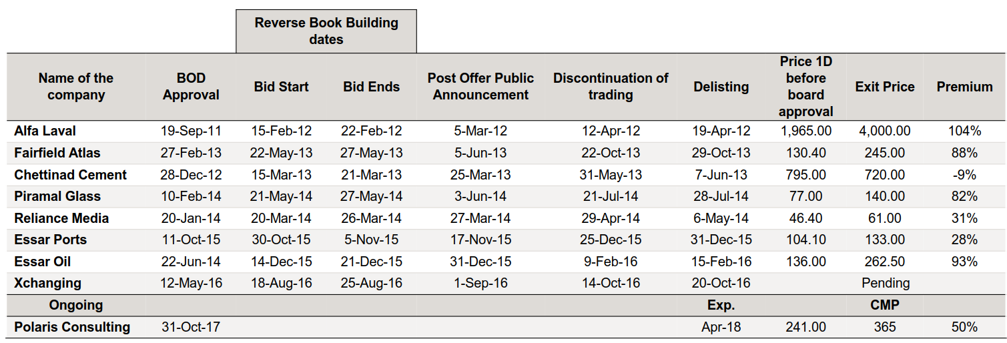1007x343 pixels.
Task: Select the BOD Approval column header
Action: point(191,87)
